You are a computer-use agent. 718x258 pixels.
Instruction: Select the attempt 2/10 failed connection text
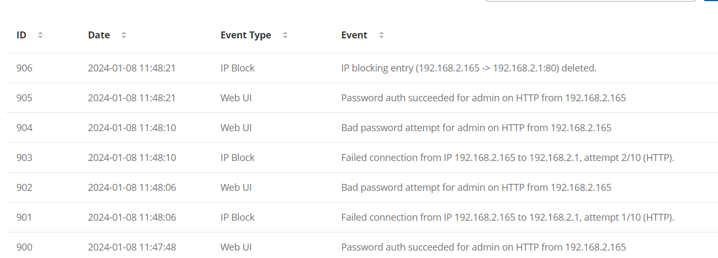point(508,158)
